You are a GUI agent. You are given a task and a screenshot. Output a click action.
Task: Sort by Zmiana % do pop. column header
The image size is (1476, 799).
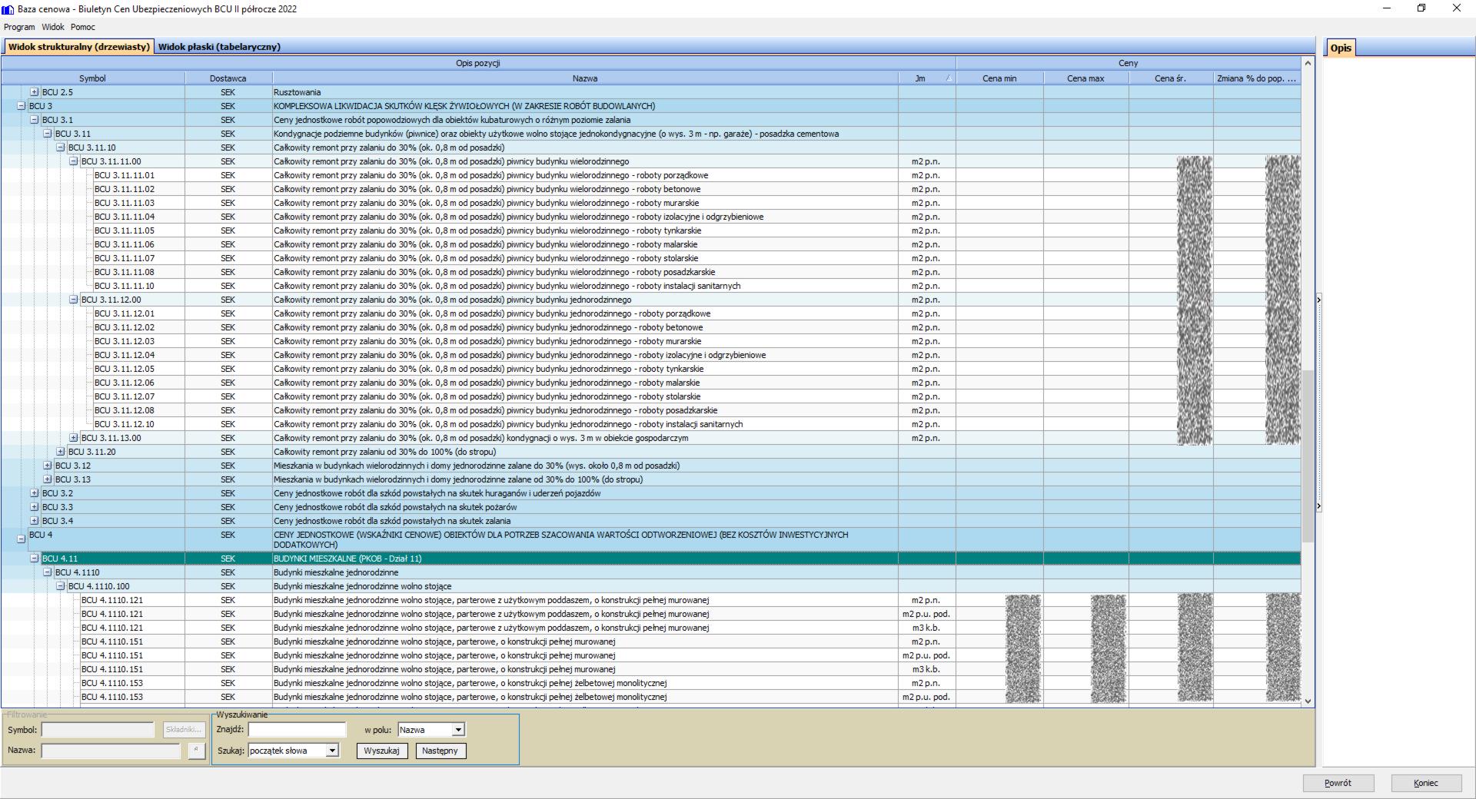click(1257, 78)
